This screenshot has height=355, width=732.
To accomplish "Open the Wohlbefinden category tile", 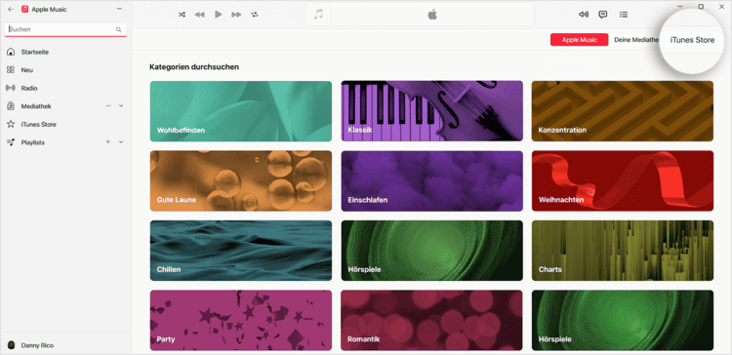I will coord(241,111).
